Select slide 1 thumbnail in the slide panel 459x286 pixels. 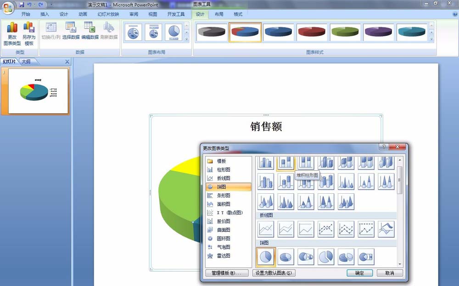[x=39, y=91]
